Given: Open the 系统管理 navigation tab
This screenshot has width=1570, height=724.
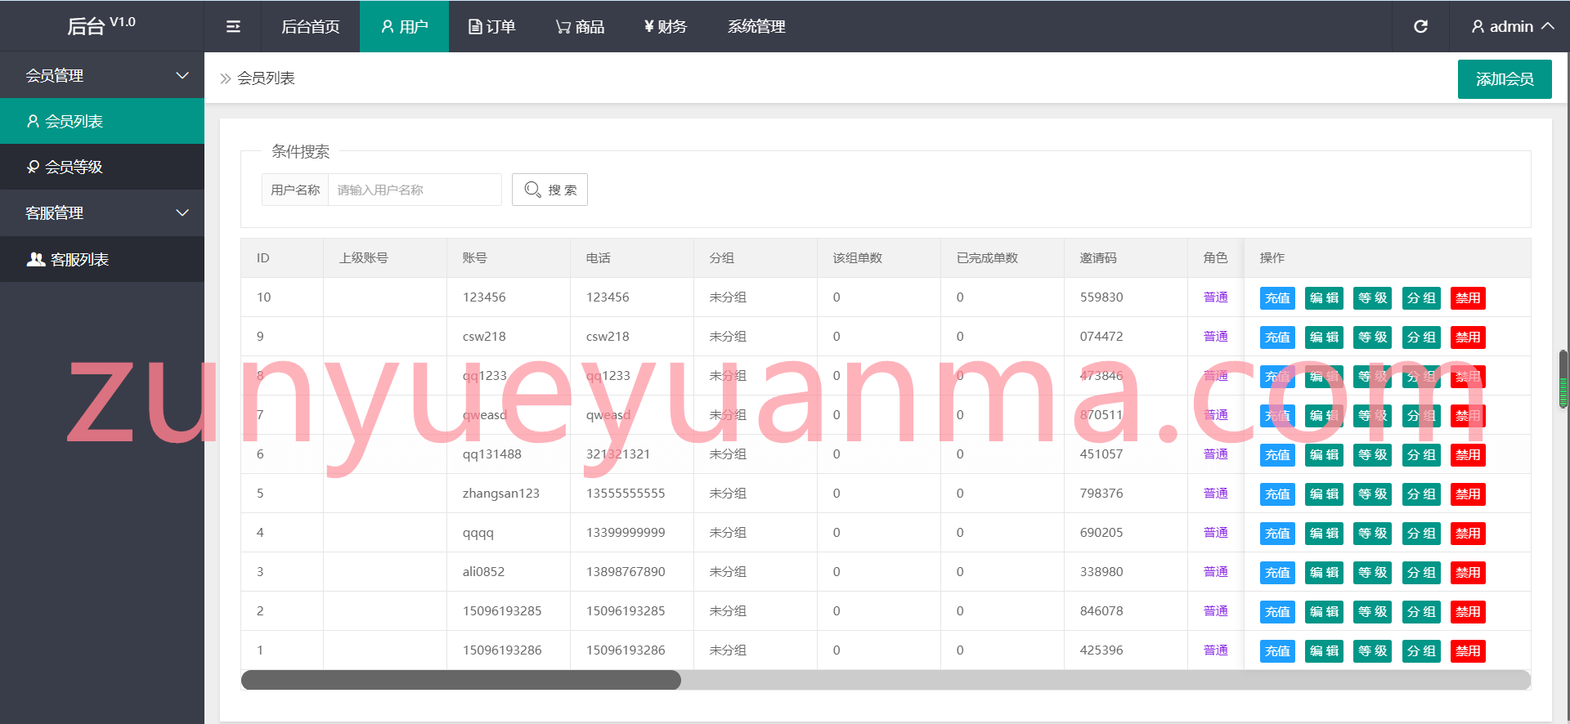Looking at the screenshot, I should [x=756, y=26].
